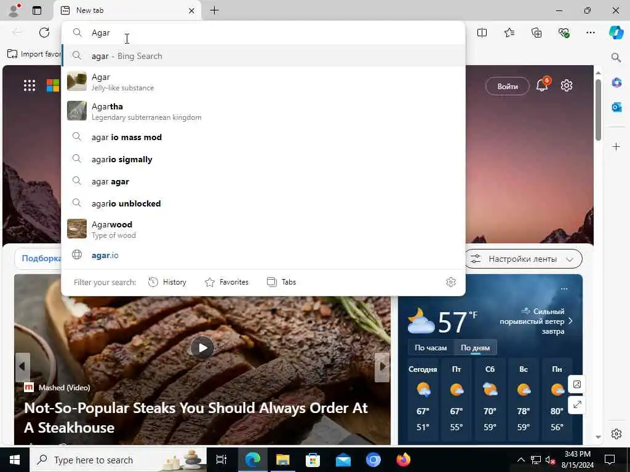Open the weather card ellipsis menu
The width and height of the screenshot is (630, 472).
point(564,289)
